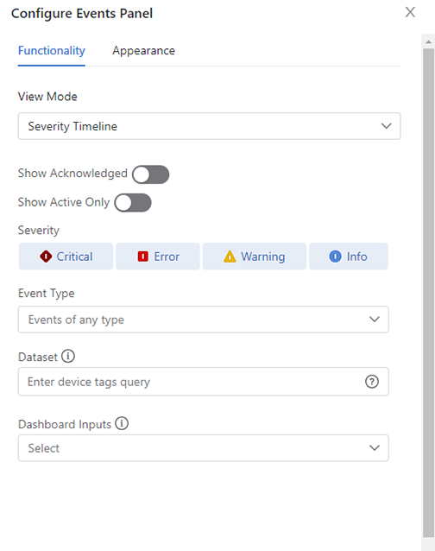Switch to the Appearance tab

143,51
